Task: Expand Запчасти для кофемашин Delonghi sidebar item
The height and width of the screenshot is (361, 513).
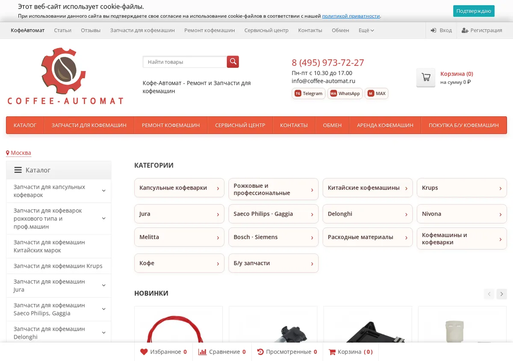Action: coord(103,333)
